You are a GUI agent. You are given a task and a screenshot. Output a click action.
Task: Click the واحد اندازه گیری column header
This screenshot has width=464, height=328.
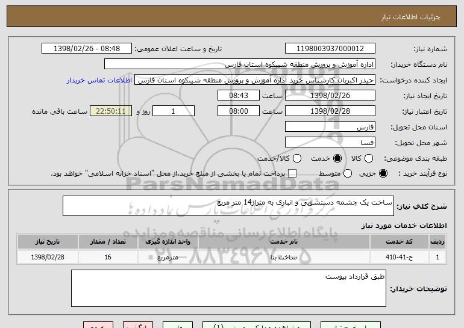point(168,242)
